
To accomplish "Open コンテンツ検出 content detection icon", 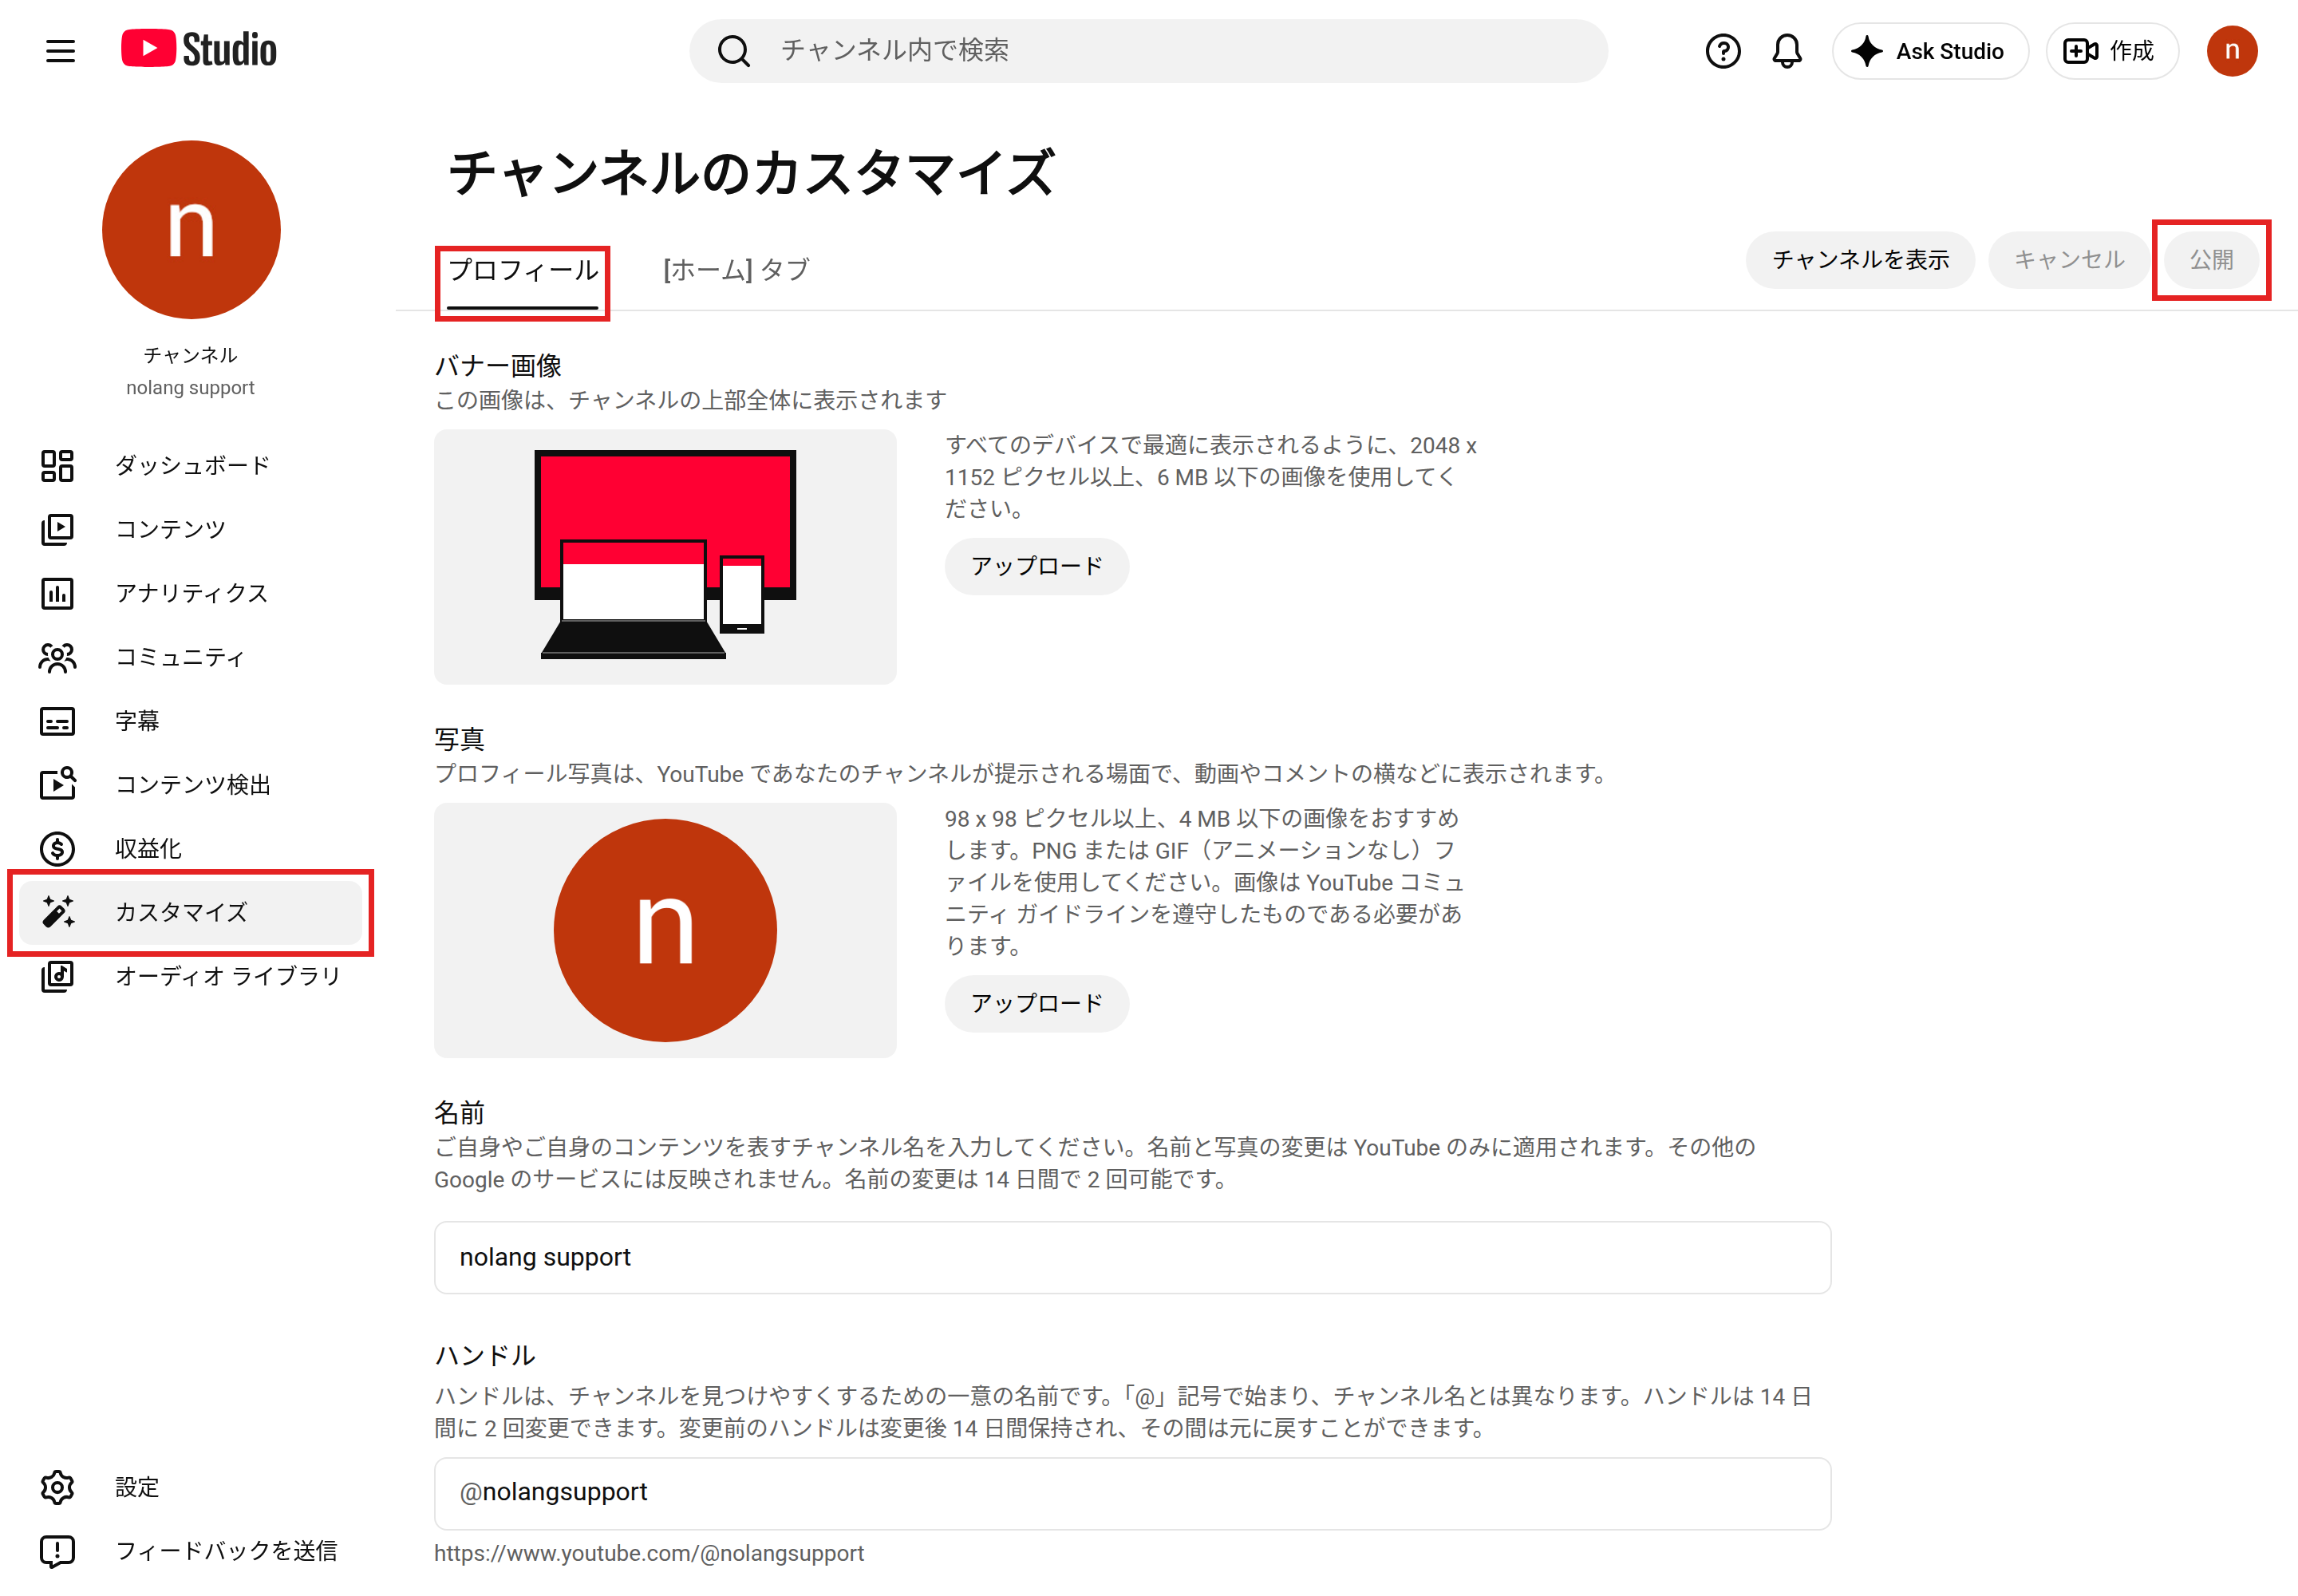I will point(57,784).
